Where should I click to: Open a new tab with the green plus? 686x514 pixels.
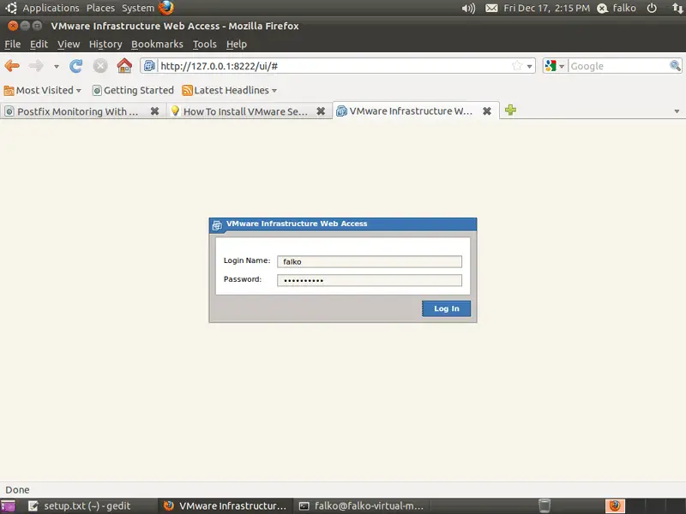pos(510,111)
